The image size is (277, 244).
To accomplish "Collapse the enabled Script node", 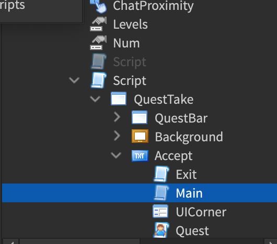I will pos(74,80).
